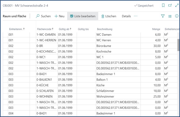
Task: Toggle Liste bearbeiten mode
Action: point(83,16)
